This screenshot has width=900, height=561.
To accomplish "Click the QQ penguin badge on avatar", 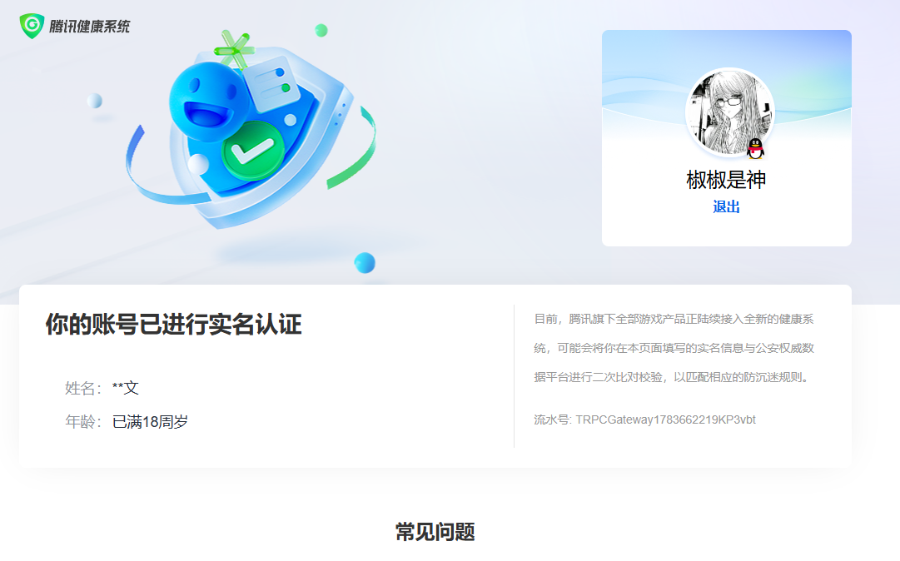I will click(755, 148).
